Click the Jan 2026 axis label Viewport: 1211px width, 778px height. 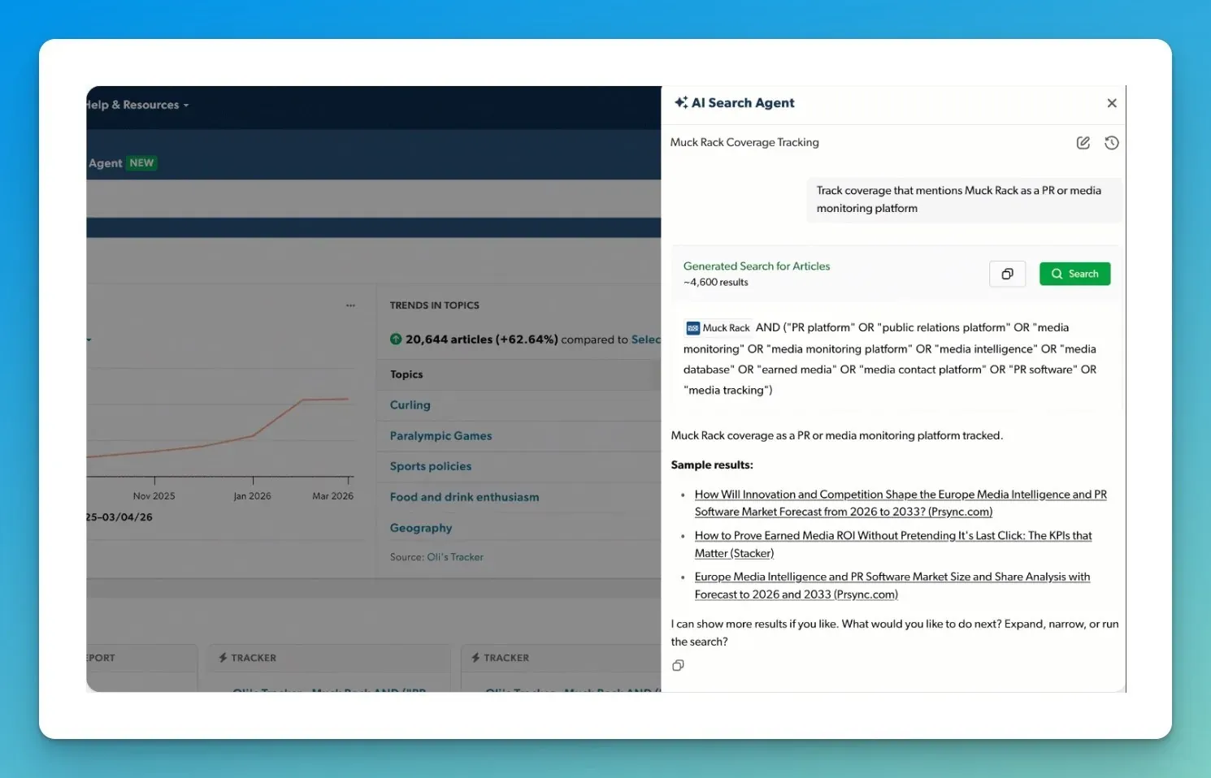tap(252, 496)
